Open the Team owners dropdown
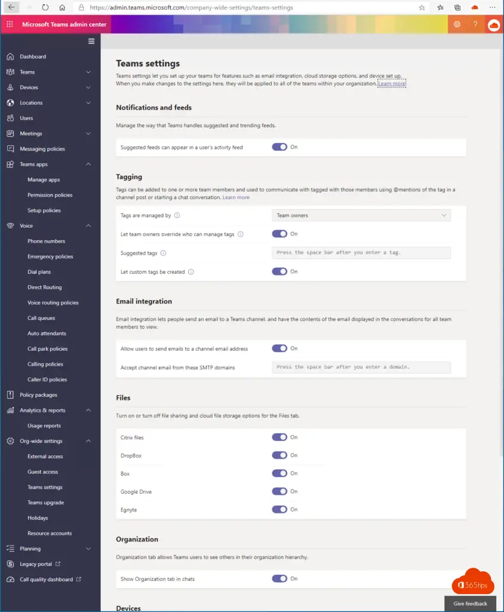Image resolution: width=504 pixels, height=612 pixels. click(361, 216)
